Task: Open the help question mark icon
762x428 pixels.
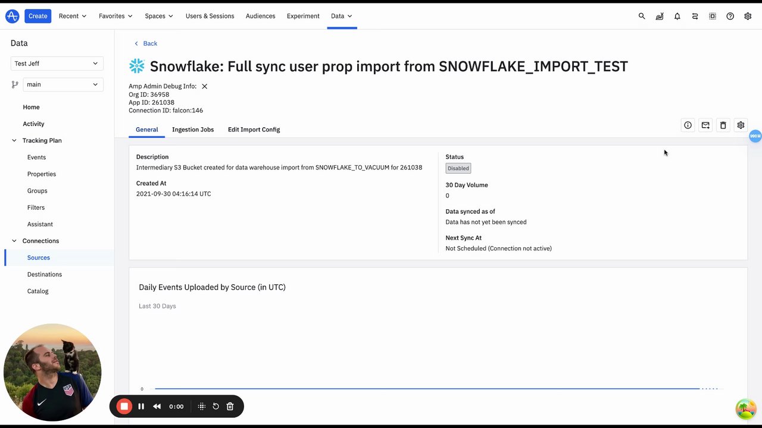Action: pos(730,16)
